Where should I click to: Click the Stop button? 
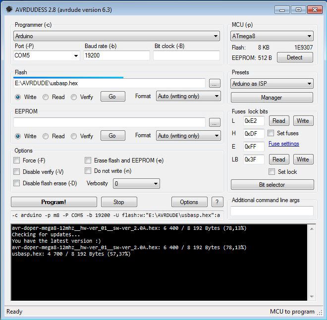point(119,202)
